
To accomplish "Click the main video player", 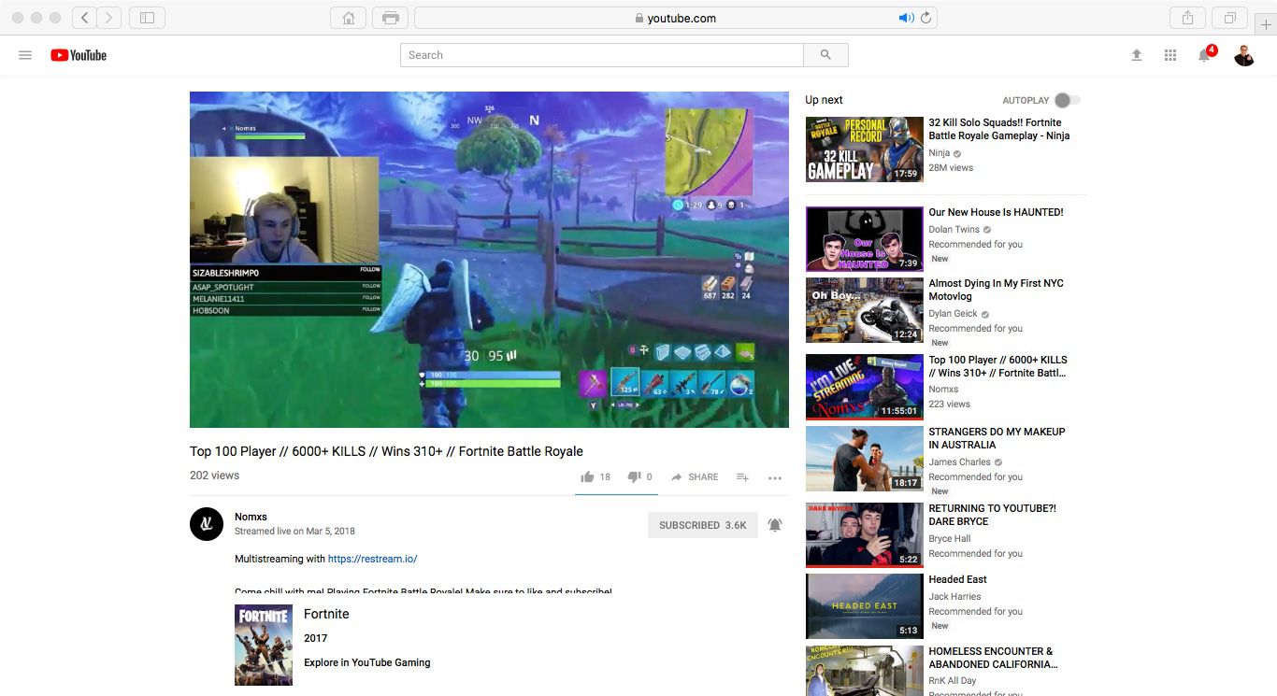I will click(x=489, y=260).
